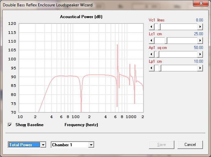Screen dimensions: 211x157
Task: Uncheck the Show Baseline checkbox
Action: click(x=10, y=125)
